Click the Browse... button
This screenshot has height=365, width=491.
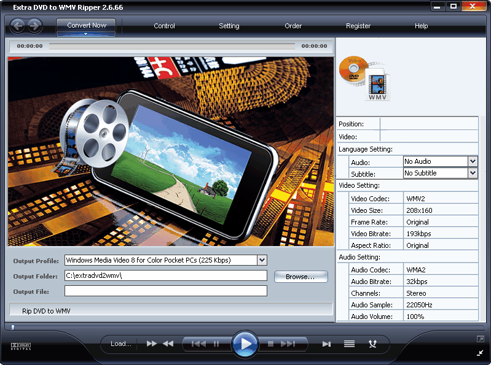(x=300, y=277)
